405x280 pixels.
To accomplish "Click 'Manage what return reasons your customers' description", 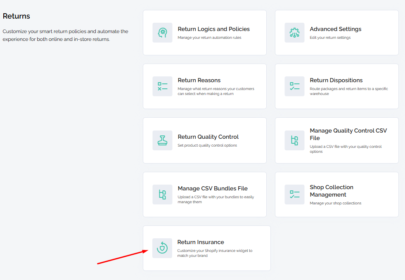I will tap(216, 91).
